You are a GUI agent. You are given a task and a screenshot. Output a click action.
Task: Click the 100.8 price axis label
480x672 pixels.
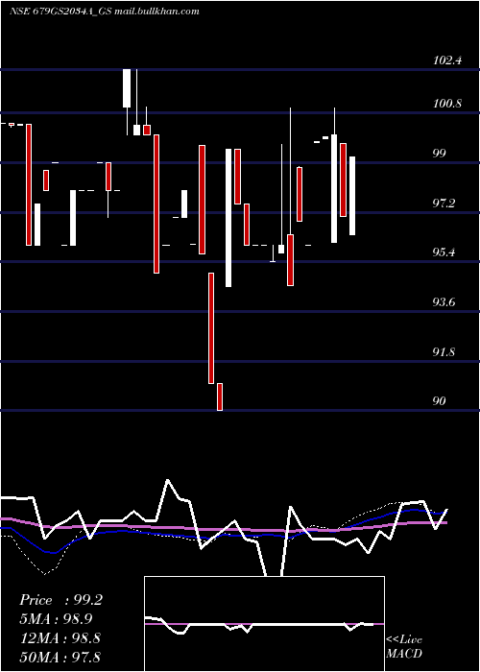(x=447, y=104)
